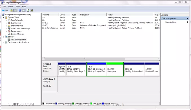Click the drive icon in the (C:) volume row

43,23
